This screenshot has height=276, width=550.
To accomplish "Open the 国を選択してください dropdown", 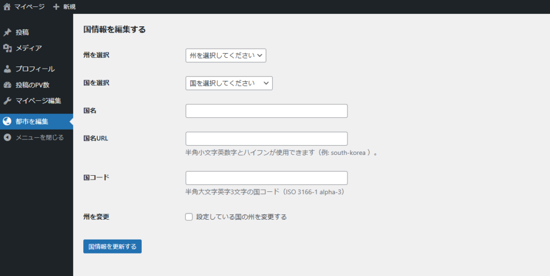I will point(229,83).
